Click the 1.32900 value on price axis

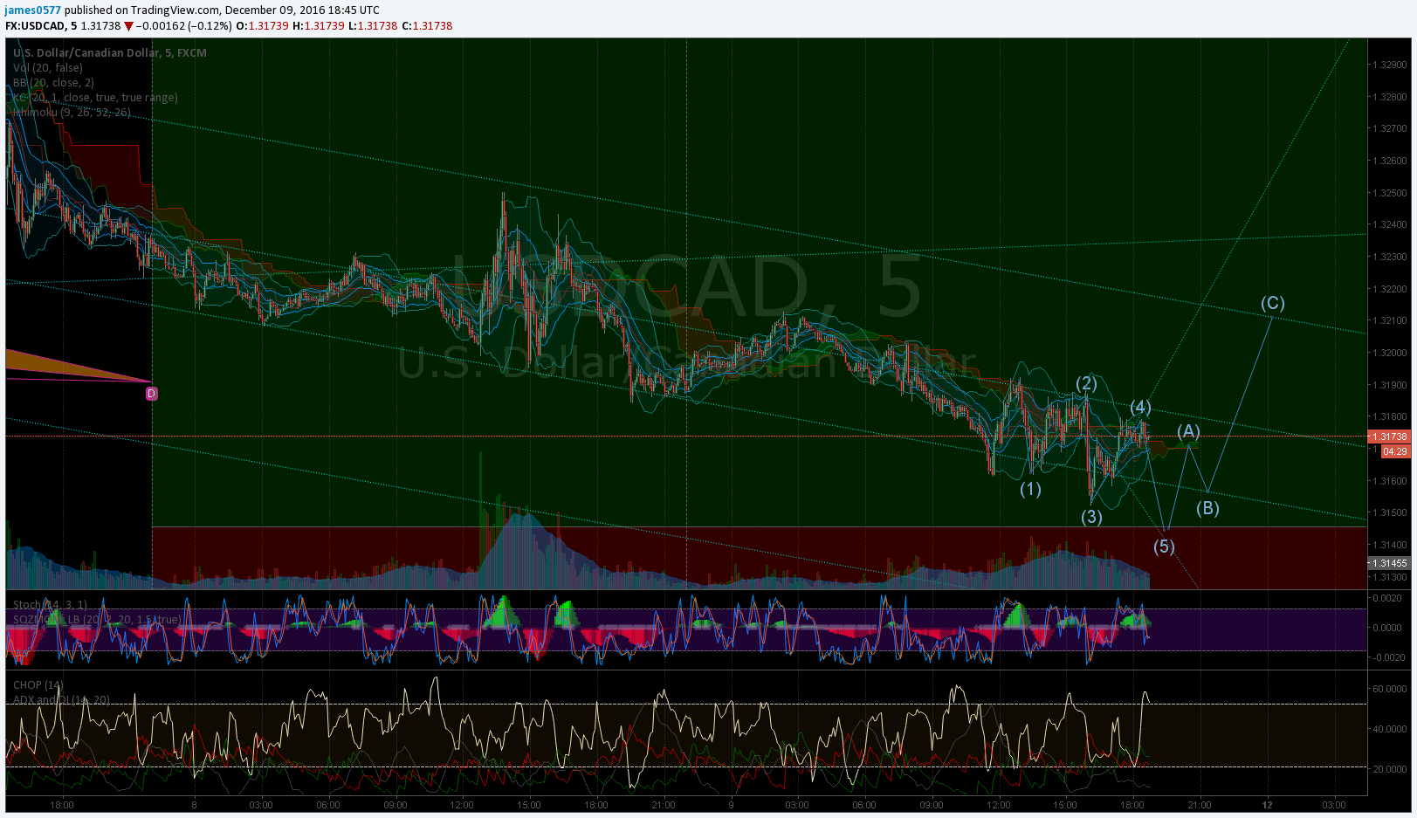[x=1390, y=65]
